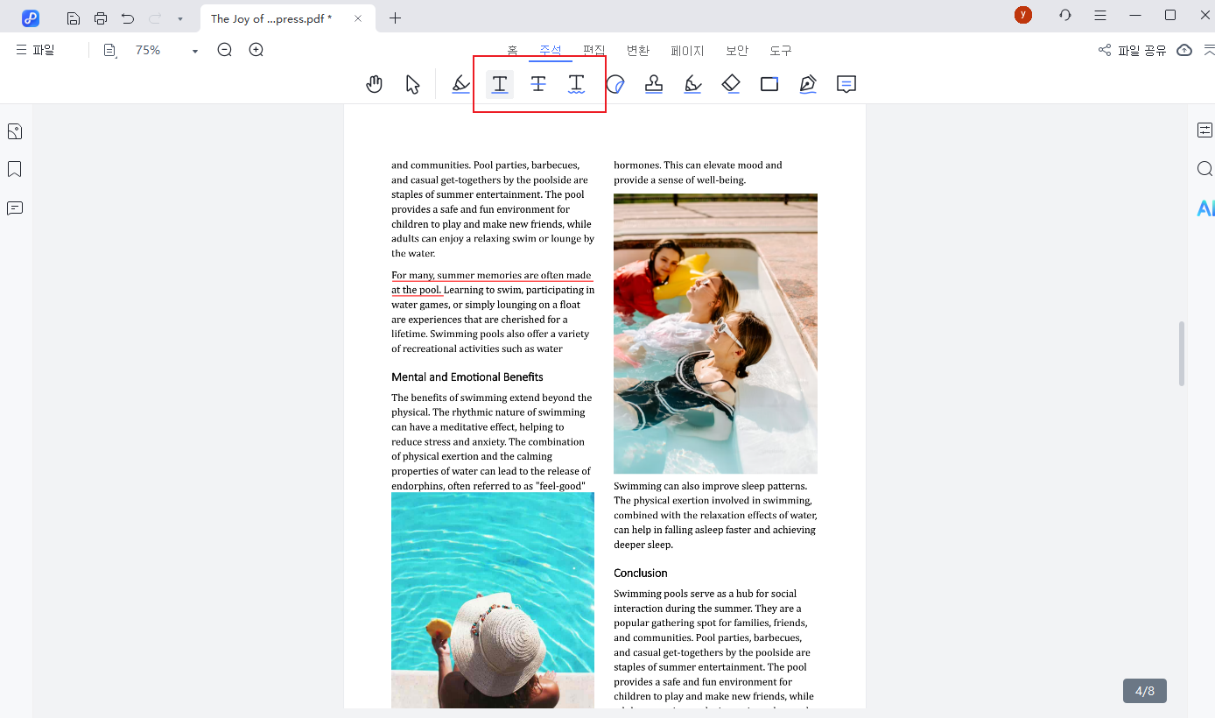Zoom in with plus magnifier

(256, 50)
